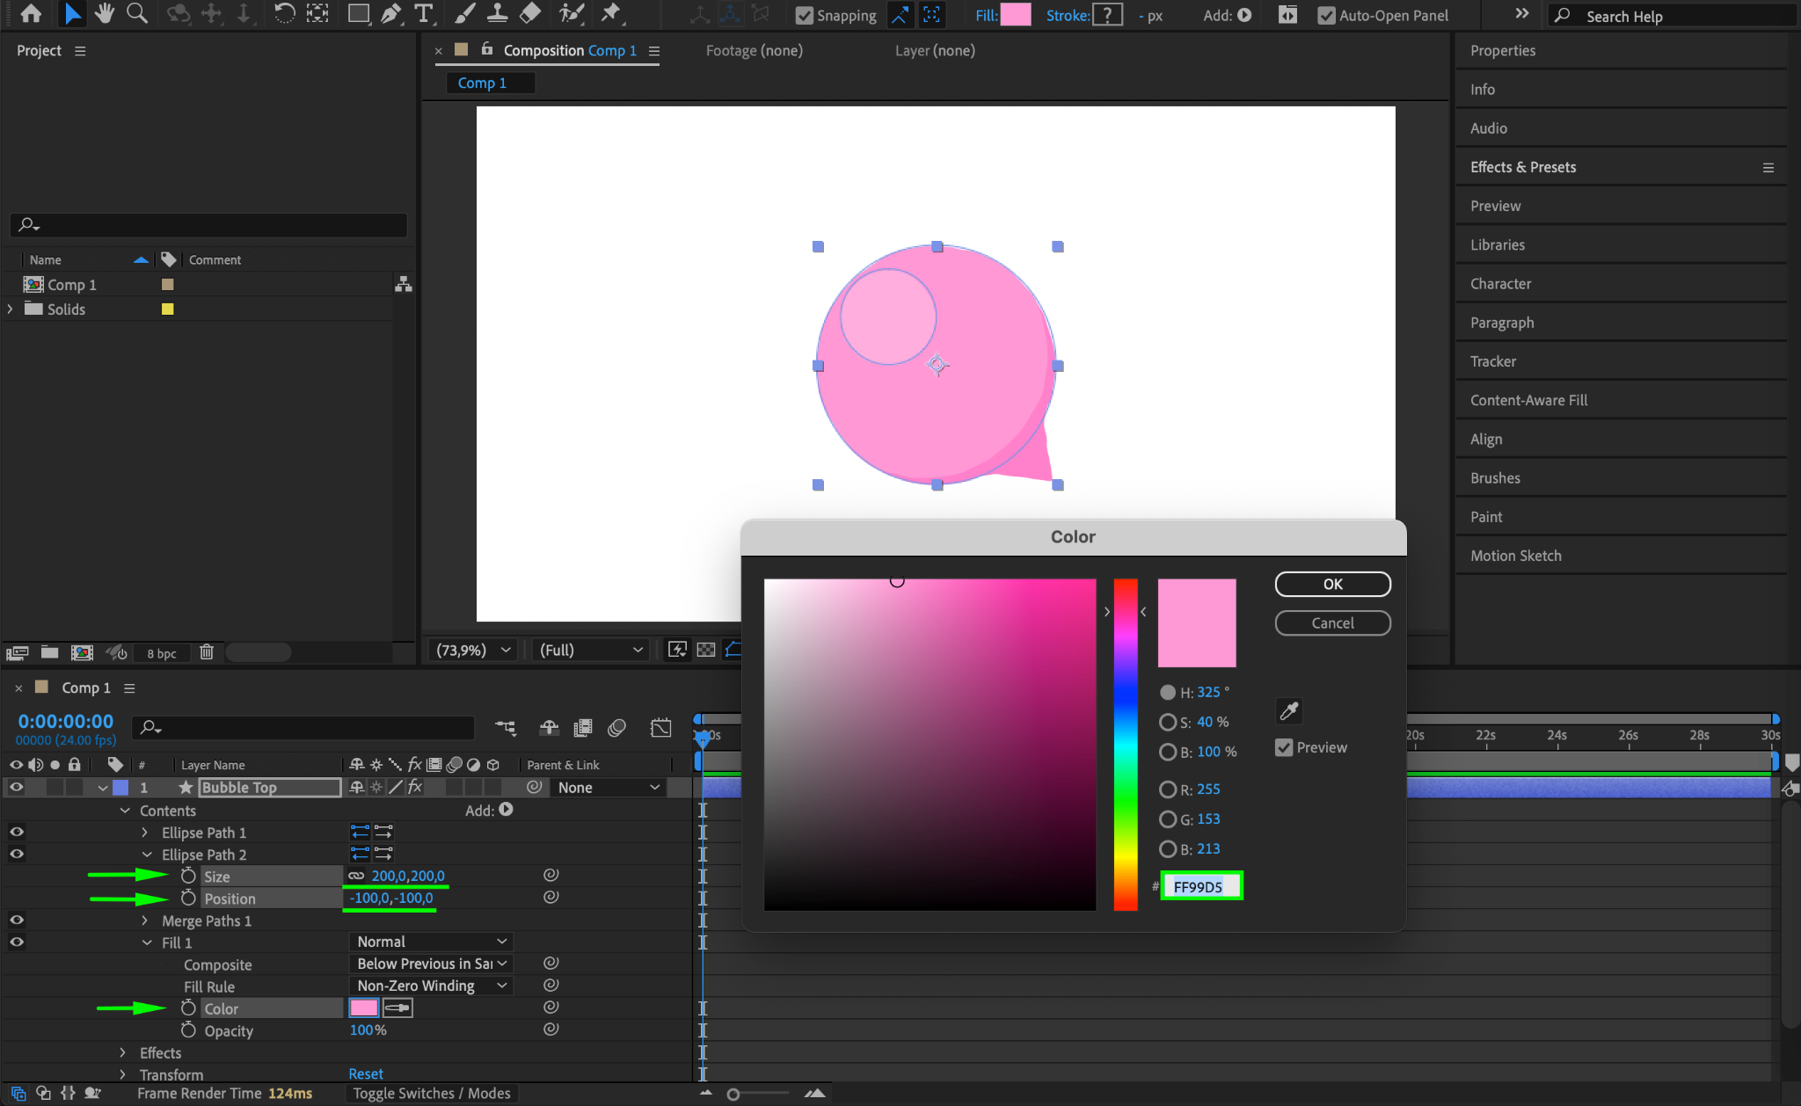The height and width of the screenshot is (1106, 1801).
Task: Hide Ellipse Path 1 with eye icon
Action: click(17, 832)
